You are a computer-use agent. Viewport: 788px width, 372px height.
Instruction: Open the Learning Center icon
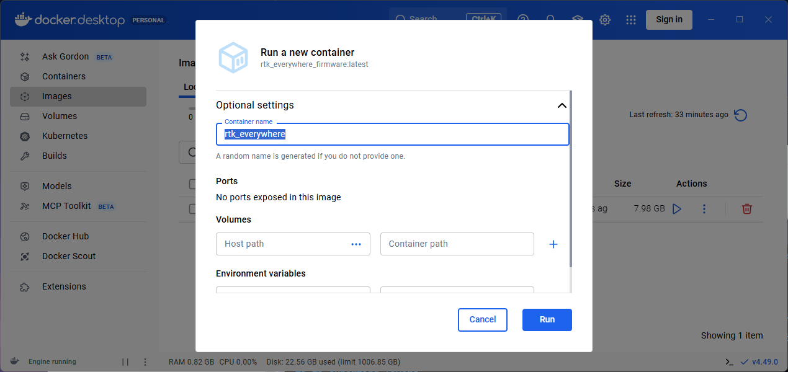(x=578, y=20)
